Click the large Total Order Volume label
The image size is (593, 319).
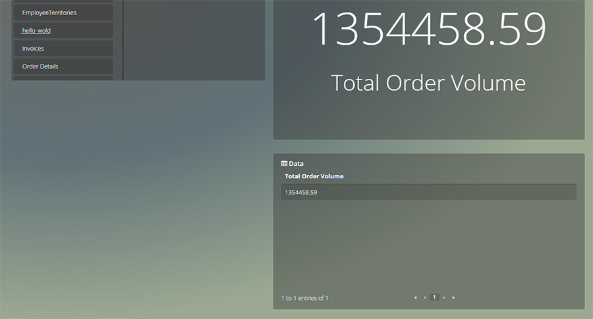(428, 83)
